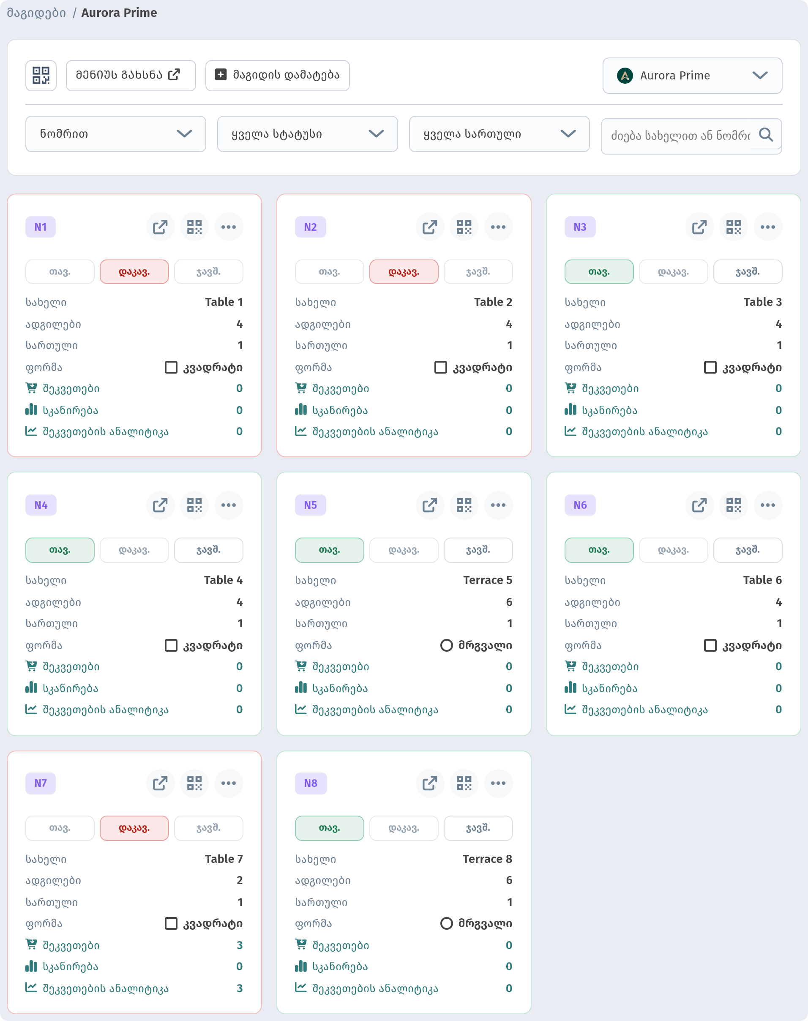Open table N1 in a new window
The height and width of the screenshot is (1021, 808).
pyautogui.click(x=160, y=227)
